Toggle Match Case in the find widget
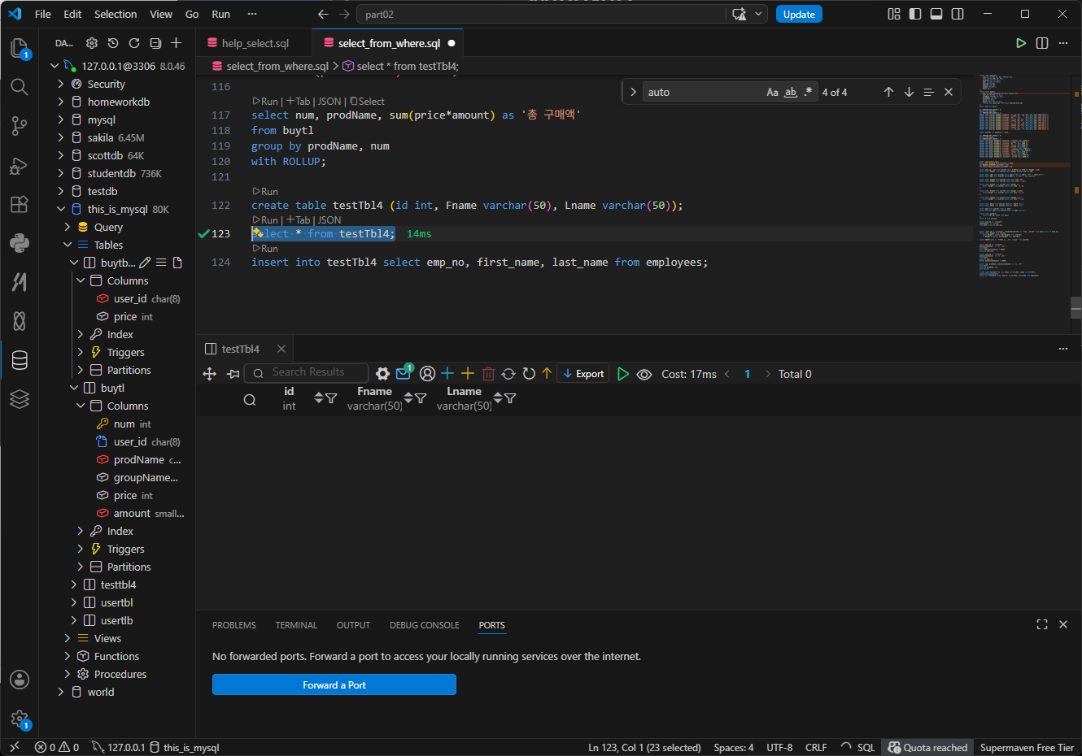 pos(772,92)
